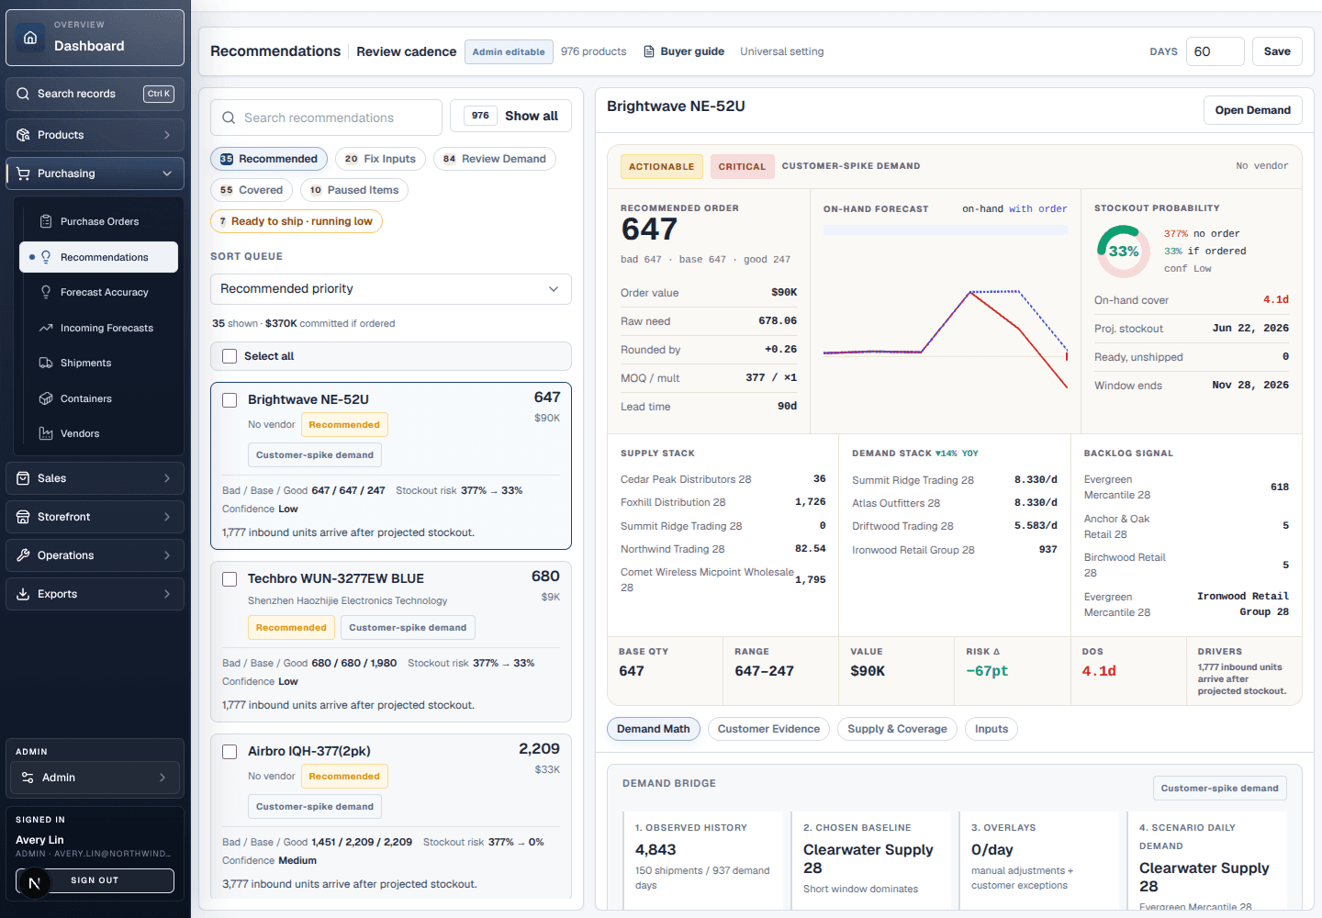Open Incoming Forecasts in sidebar
The image size is (1322, 918).
pyautogui.click(x=99, y=328)
